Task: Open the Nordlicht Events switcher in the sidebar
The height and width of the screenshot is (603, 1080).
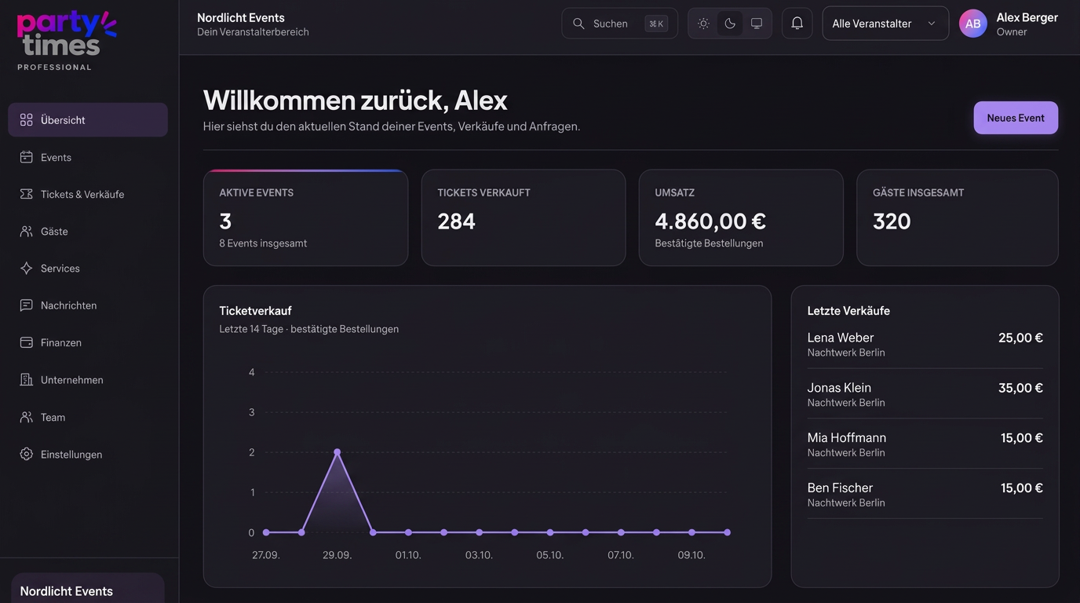Action: coord(88,589)
